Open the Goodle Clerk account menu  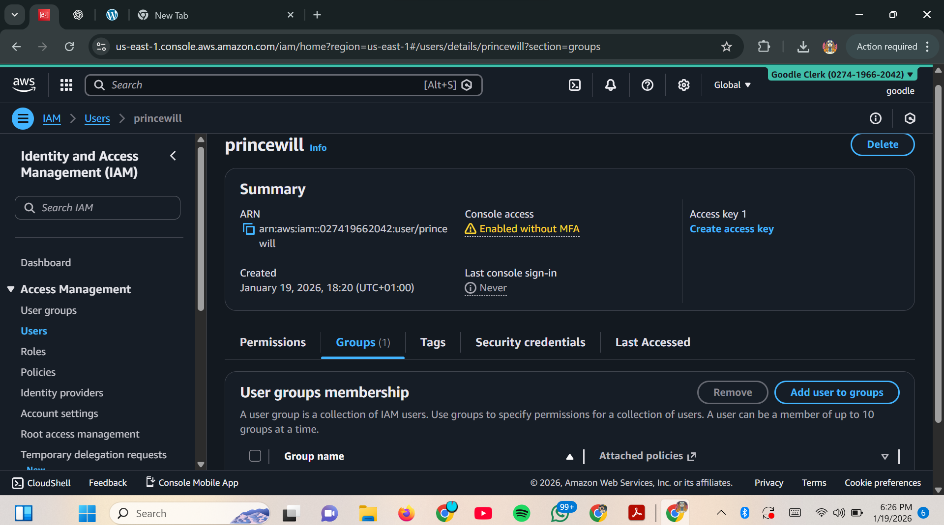[842, 74]
